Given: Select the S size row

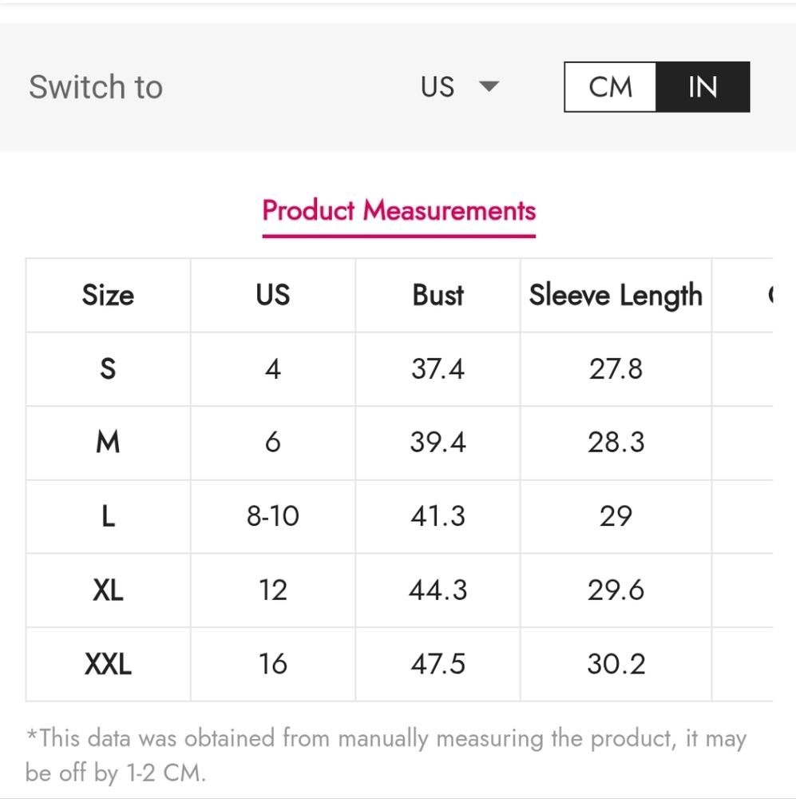Looking at the screenshot, I should (399, 369).
